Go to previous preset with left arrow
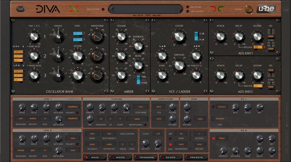 point(111,9)
